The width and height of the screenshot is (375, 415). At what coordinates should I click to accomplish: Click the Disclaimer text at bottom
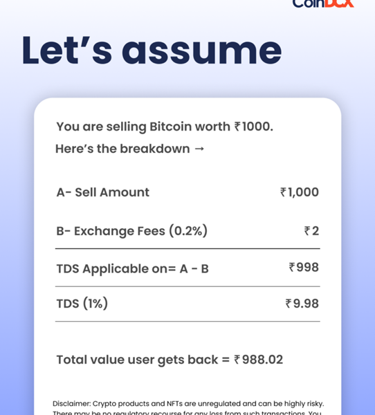coord(188,407)
